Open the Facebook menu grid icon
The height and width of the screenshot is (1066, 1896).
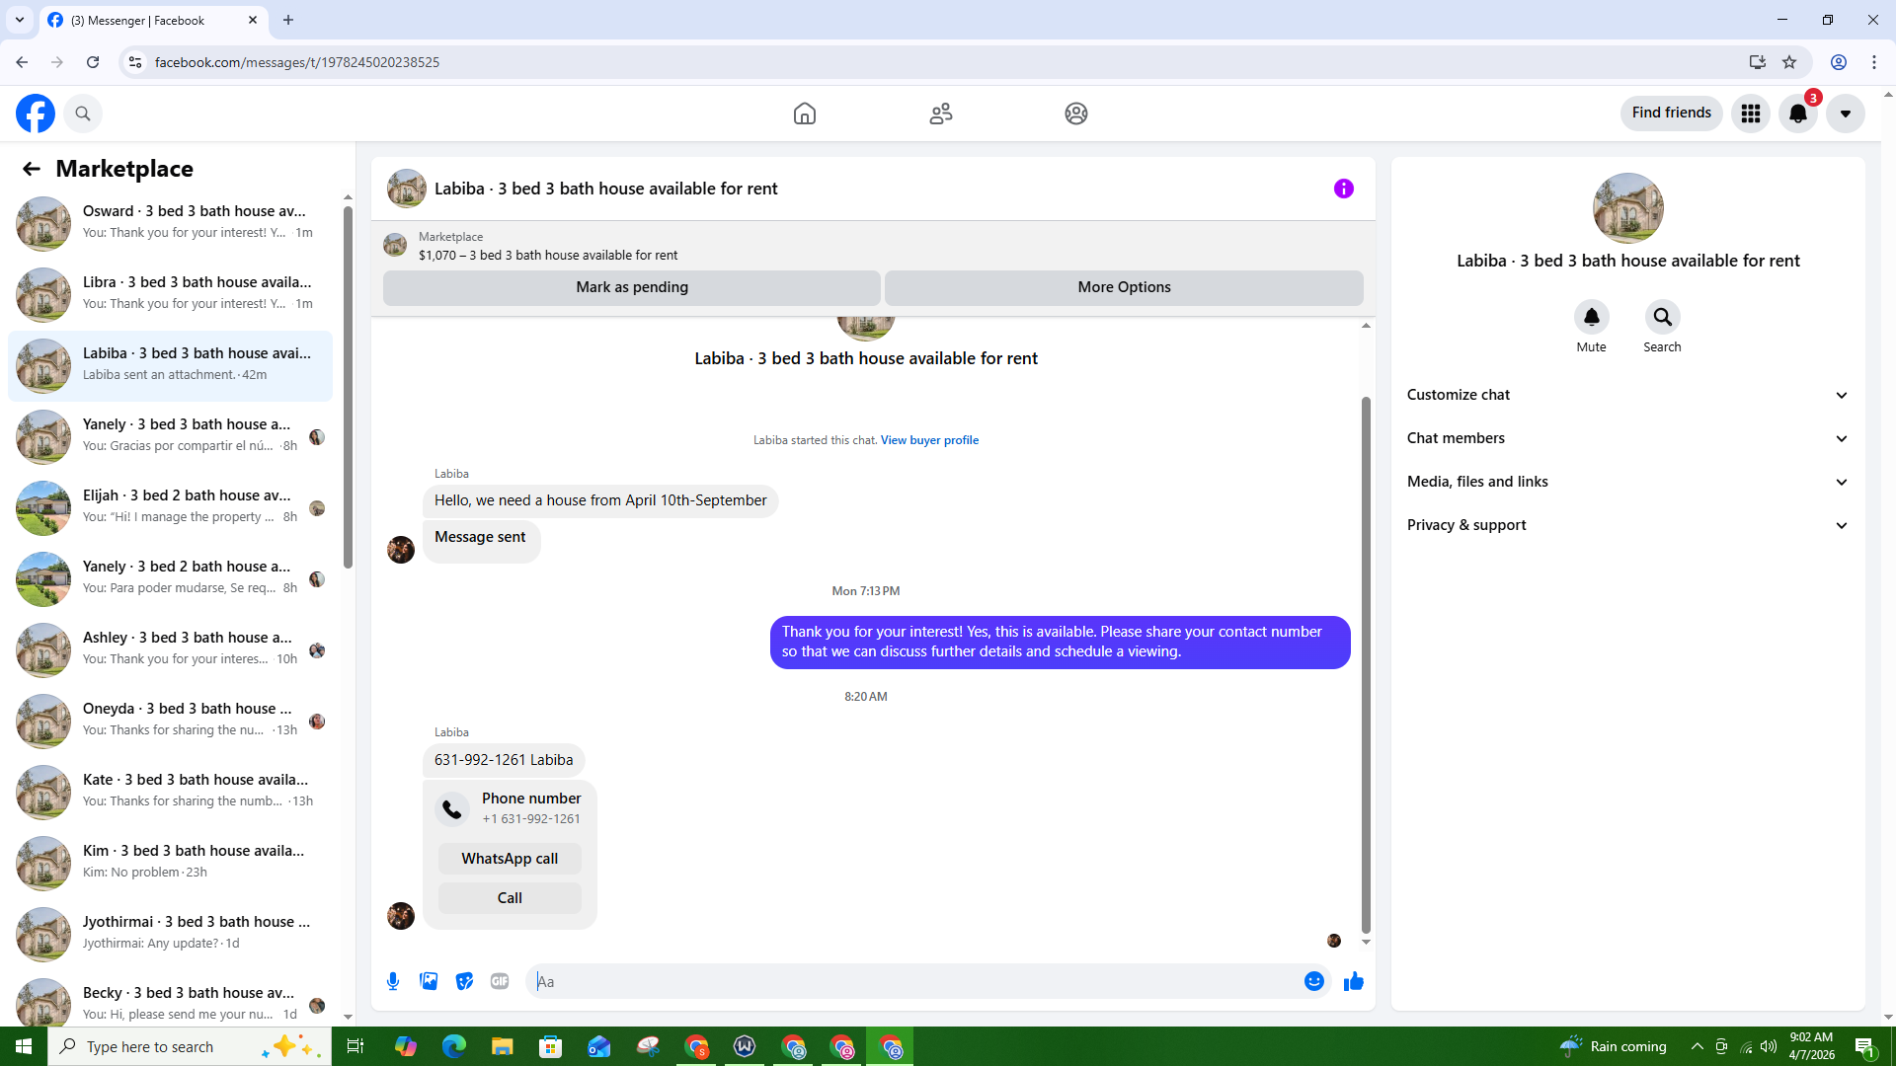coord(1751,114)
